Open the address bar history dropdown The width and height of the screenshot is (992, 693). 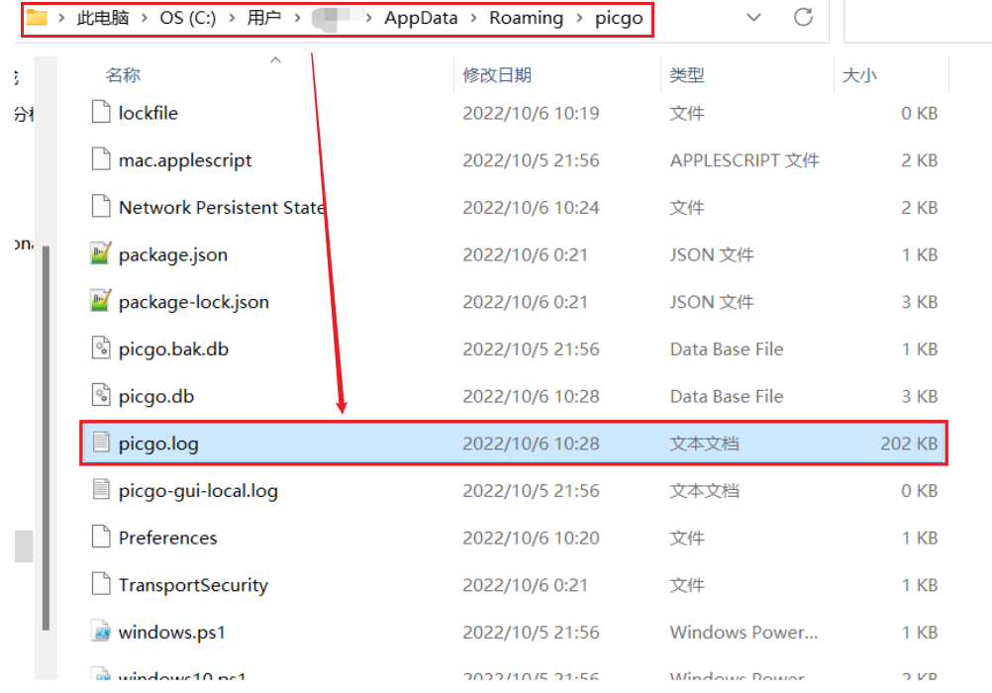pos(753,17)
